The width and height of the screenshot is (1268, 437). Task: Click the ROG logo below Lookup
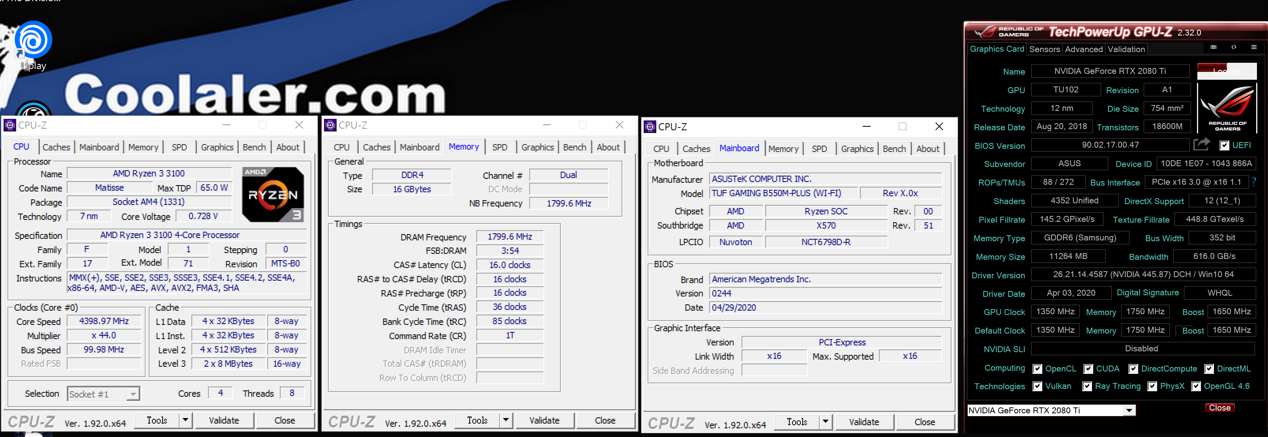pyautogui.click(x=1227, y=108)
